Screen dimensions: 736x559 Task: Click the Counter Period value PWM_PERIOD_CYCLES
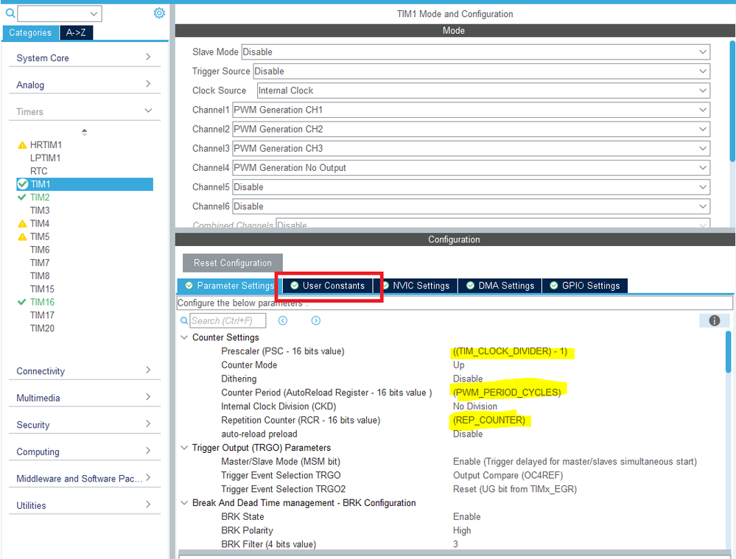tap(507, 393)
